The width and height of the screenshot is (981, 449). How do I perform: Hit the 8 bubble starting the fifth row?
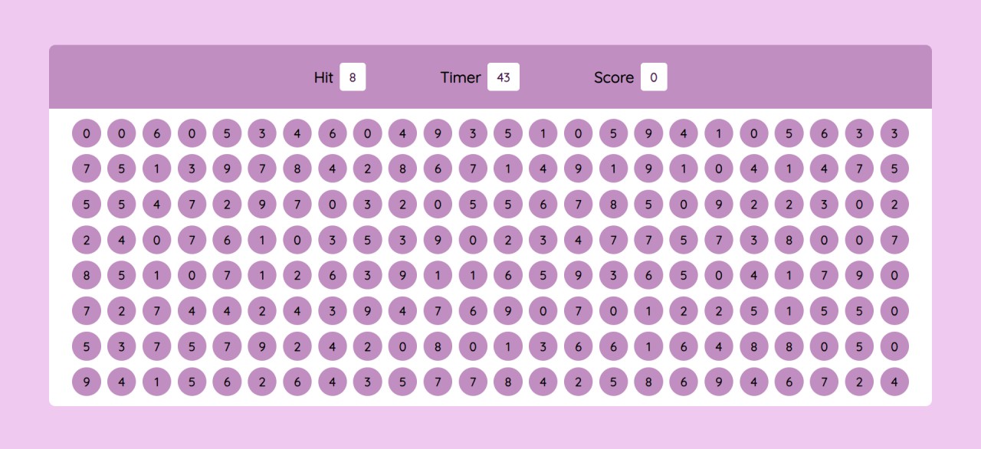[x=87, y=275]
